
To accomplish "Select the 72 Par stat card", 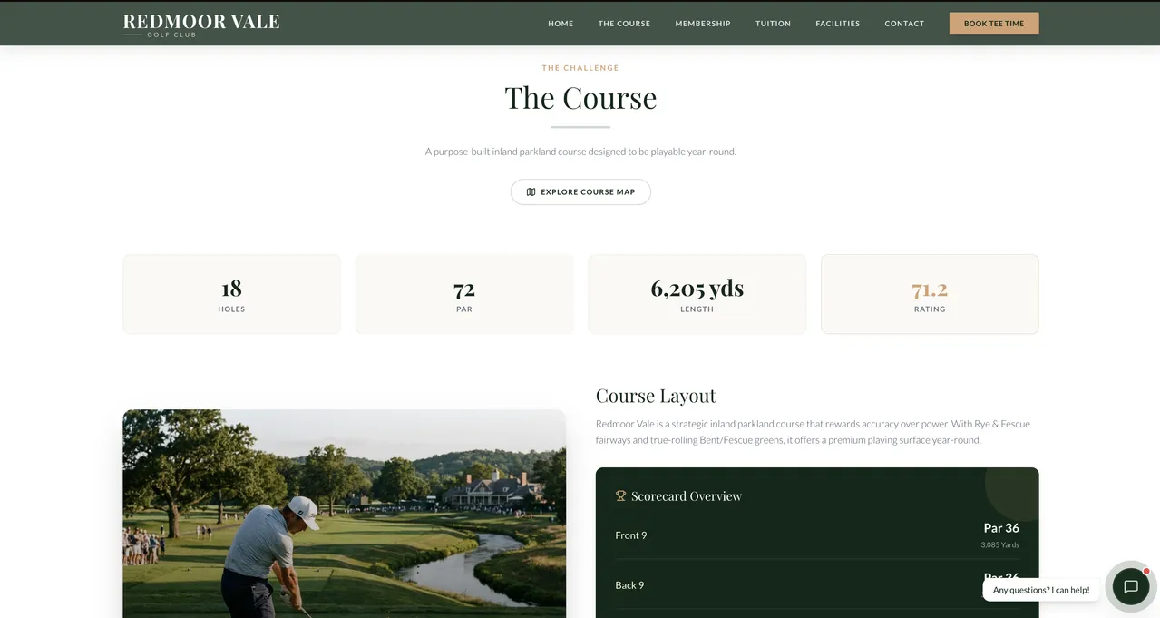I will pyautogui.click(x=464, y=294).
